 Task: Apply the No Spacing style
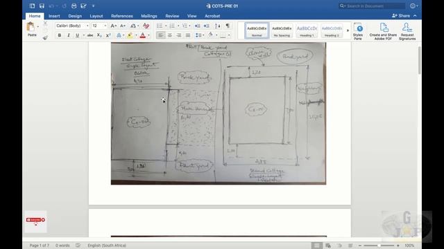[x=282, y=30]
